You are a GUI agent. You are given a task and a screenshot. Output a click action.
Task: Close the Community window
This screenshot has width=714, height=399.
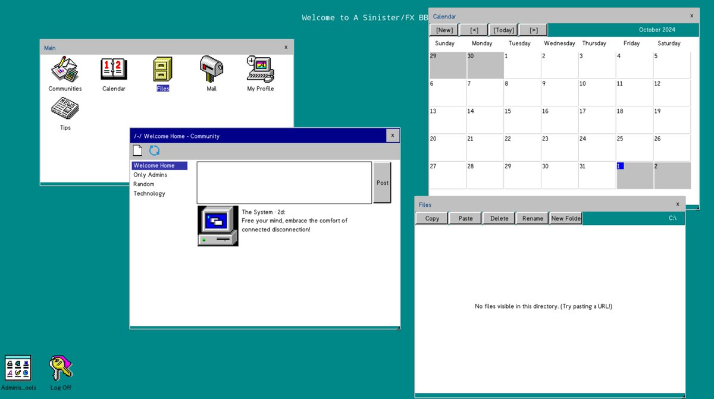click(x=393, y=136)
